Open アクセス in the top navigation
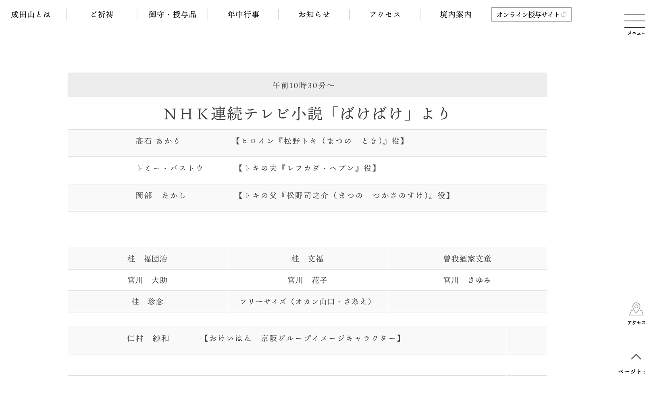 (385, 15)
